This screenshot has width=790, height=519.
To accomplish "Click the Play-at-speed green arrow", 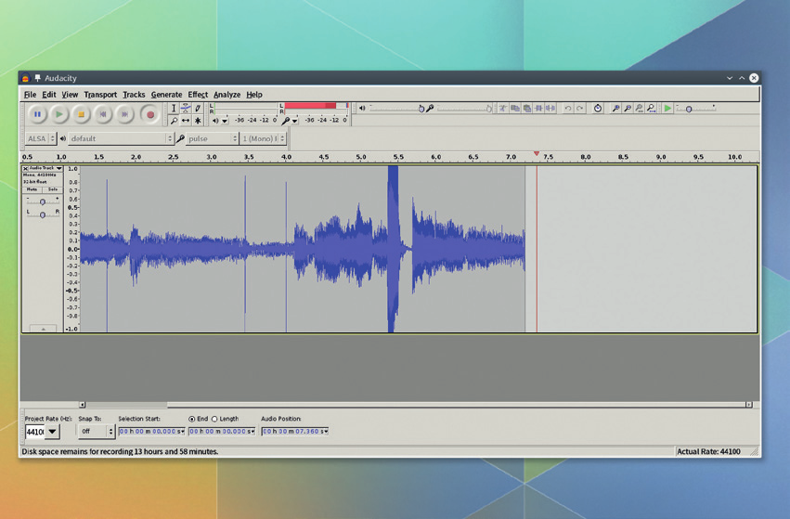I will pyautogui.click(x=667, y=109).
